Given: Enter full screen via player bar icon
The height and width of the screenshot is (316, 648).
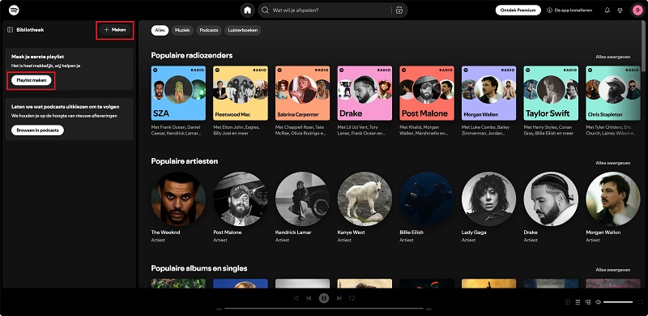Looking at the screenshot, I should pos(640,302).
